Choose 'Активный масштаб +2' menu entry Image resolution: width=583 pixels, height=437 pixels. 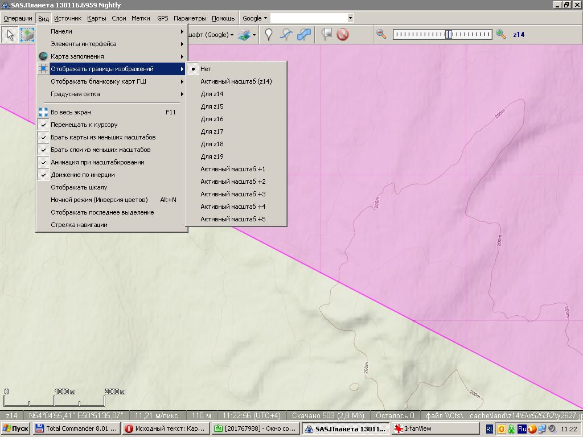233,182
